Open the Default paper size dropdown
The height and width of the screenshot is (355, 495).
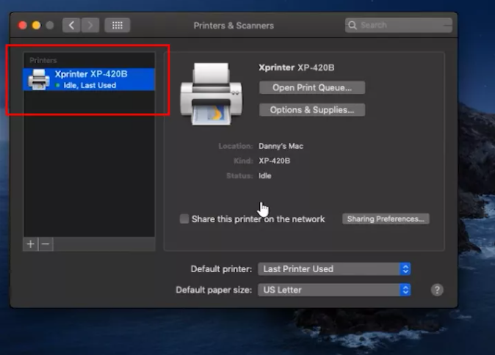coord(334,290)
